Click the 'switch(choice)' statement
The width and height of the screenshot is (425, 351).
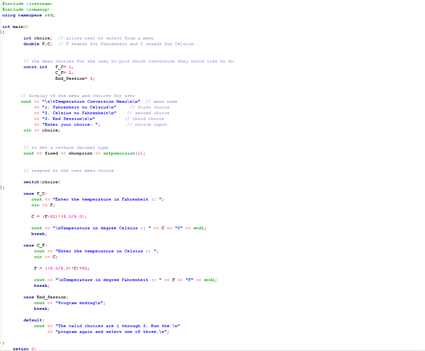click(42, 182)
